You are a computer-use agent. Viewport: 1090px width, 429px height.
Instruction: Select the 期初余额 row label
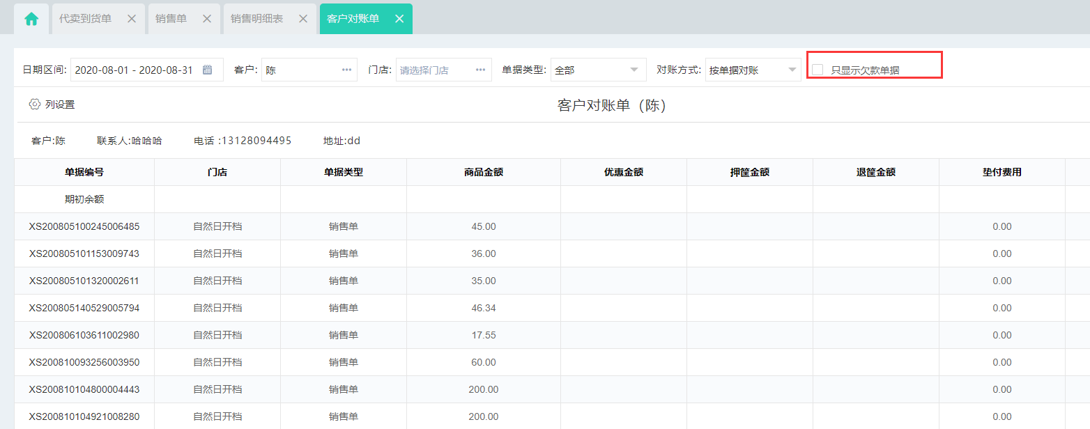(x=84, y=199)
